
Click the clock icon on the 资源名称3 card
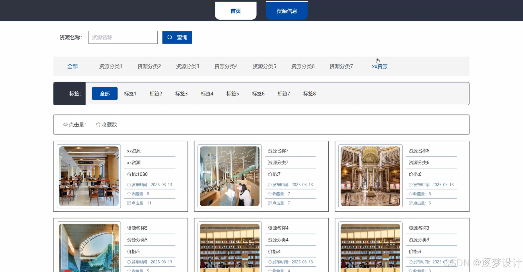point(411,262)
